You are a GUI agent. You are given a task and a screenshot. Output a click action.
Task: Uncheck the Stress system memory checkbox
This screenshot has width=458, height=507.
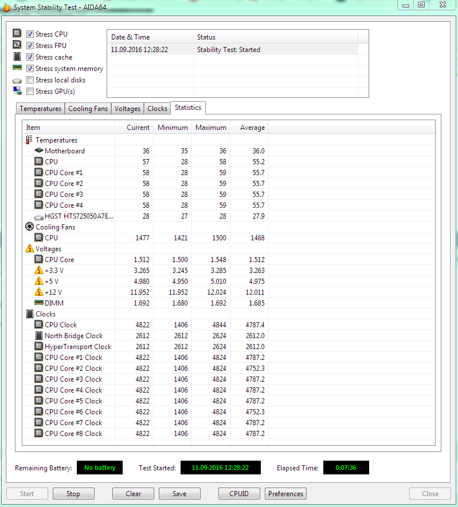(30, 68)
